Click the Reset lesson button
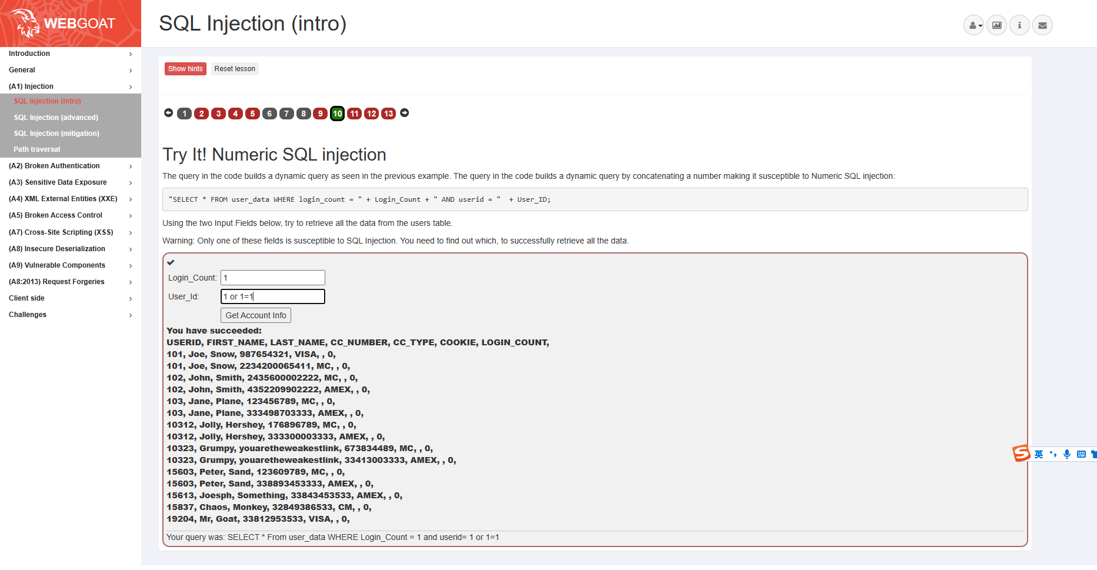Screen dimensions: 1097x570 [235, 69]
